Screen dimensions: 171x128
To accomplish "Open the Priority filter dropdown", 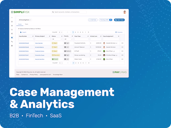I will tap(68, 39).
